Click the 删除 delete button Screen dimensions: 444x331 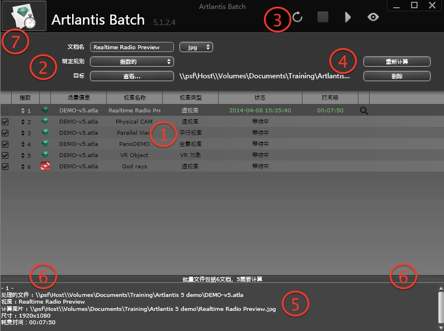396,76
